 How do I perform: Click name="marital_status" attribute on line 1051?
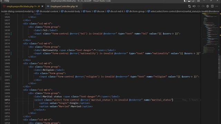(158, 100)
